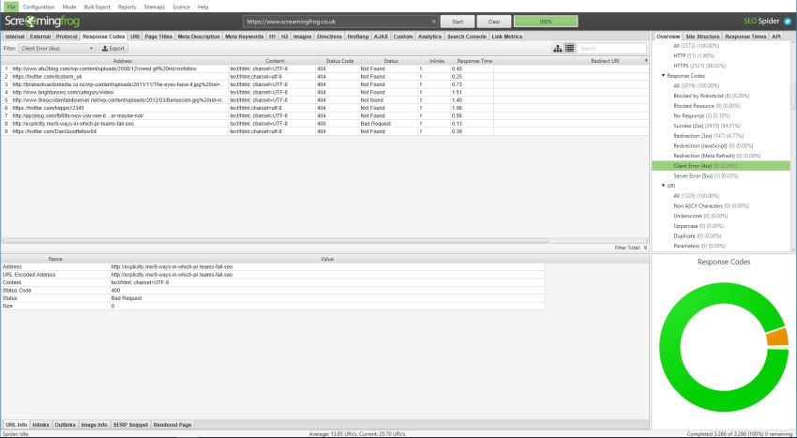The image size is (797, 438).
Task: Select Non ASCII Characters tree item
Action: click(711, 206)
